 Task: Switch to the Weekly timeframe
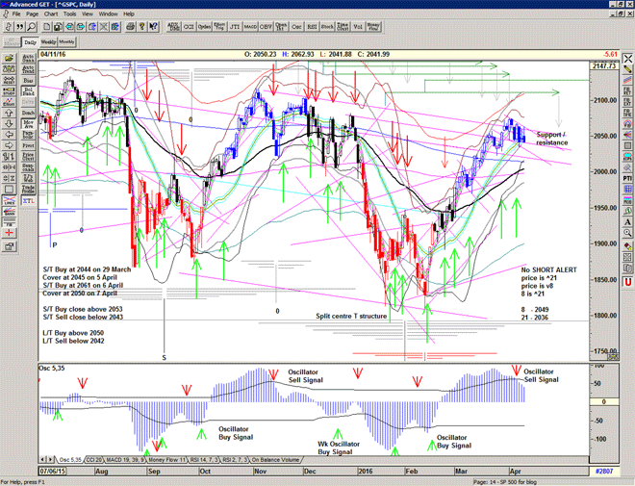[47, 42]
